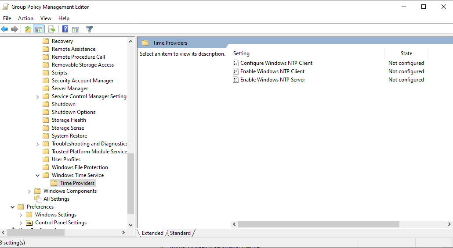Select Trusted Platform Module Services in tree

tap(89, 152)
